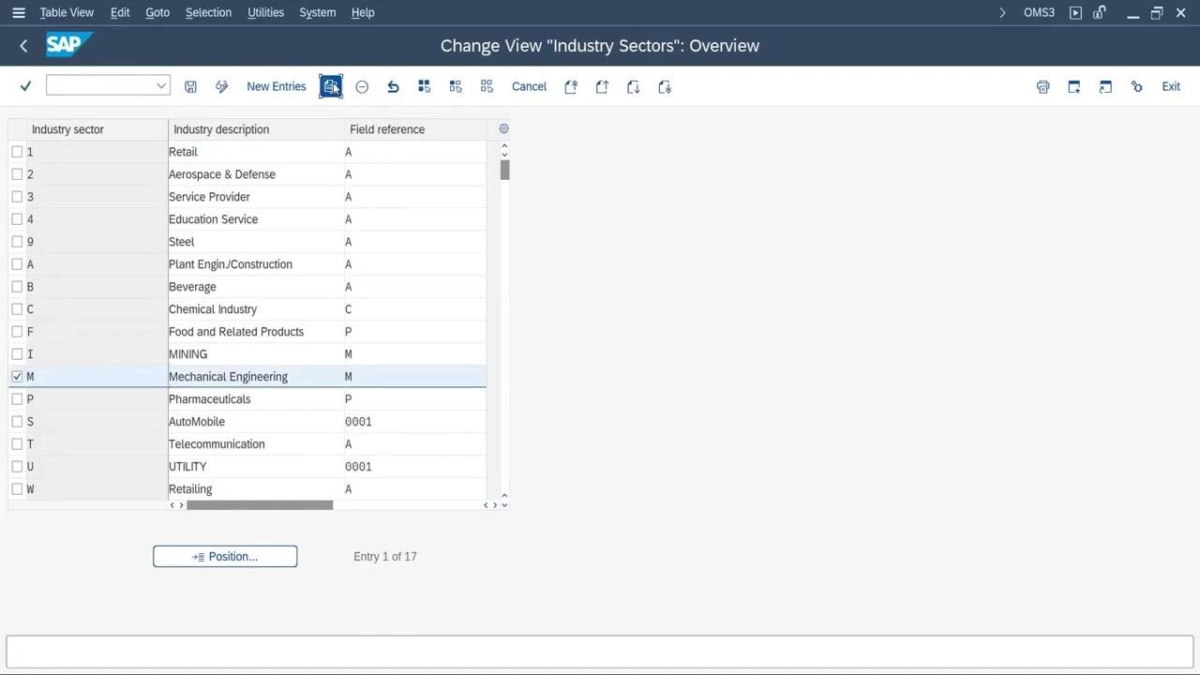Image resolution: width=1200 pixels, height=675 pixels.
Task: Click the green Enter checkmark icon
Action: 25,86
